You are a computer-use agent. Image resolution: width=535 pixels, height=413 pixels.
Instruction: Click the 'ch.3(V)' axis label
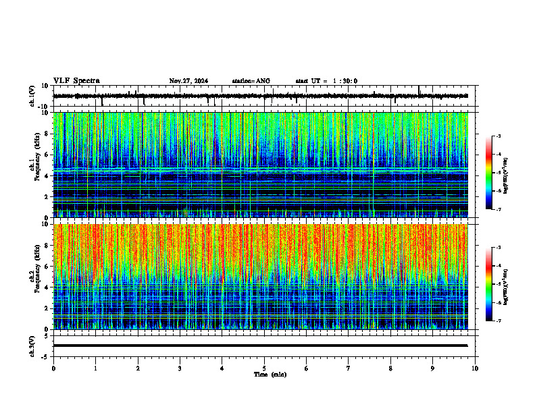click(32, 346)
